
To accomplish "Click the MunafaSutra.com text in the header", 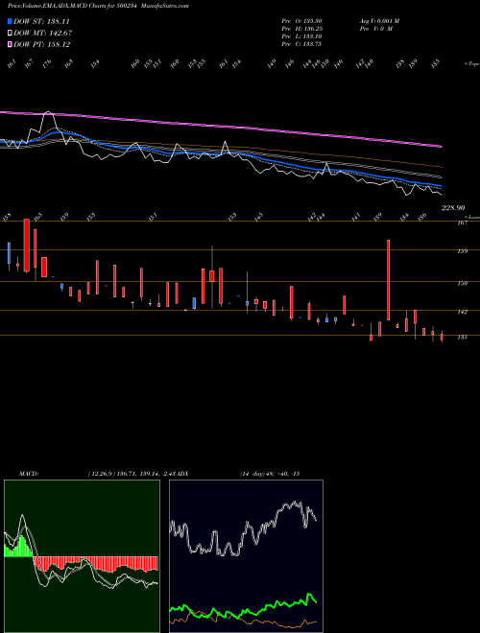I will (x=164, y=6).
